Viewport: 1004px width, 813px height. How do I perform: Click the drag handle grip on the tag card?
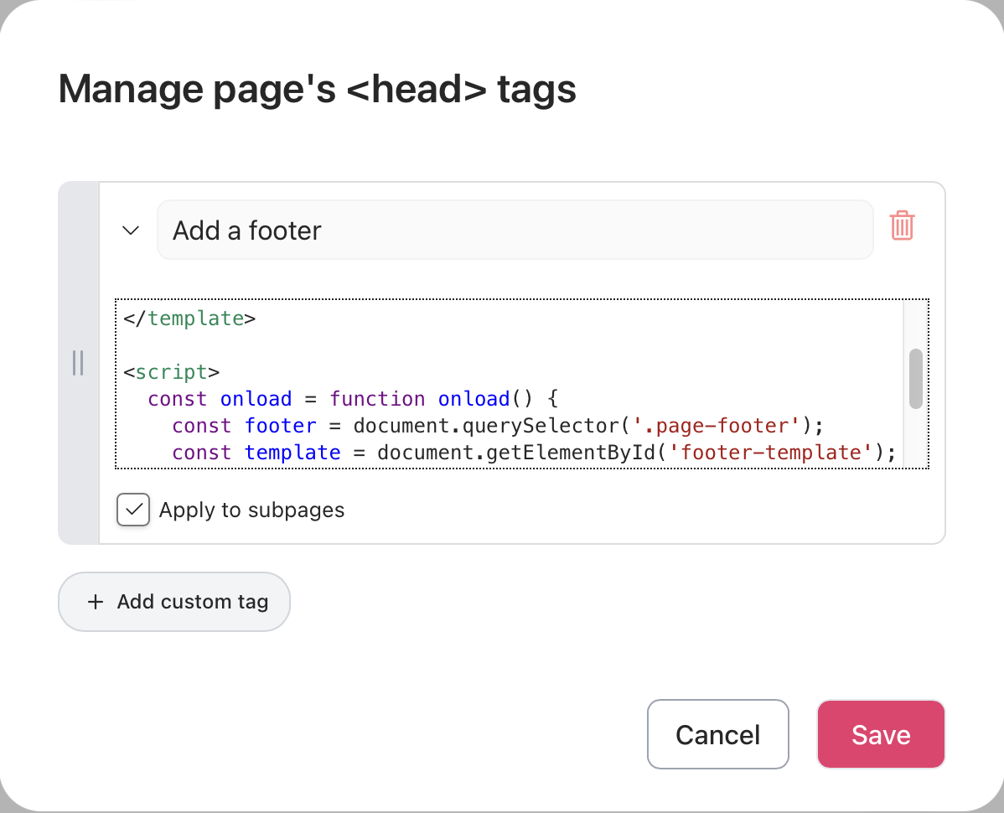click(78, 363)
